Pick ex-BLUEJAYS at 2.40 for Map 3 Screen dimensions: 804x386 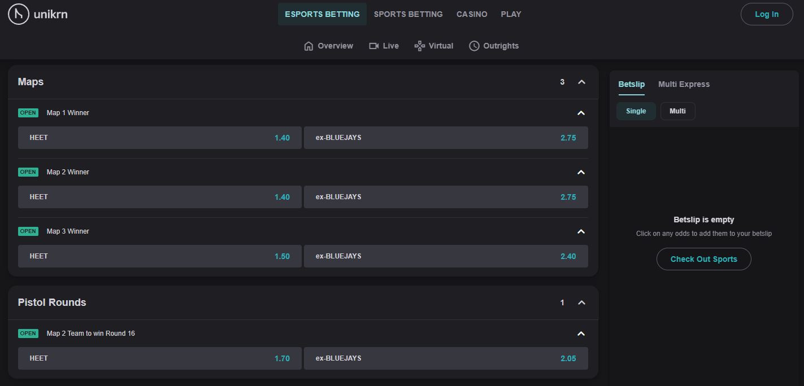(446, 256)
